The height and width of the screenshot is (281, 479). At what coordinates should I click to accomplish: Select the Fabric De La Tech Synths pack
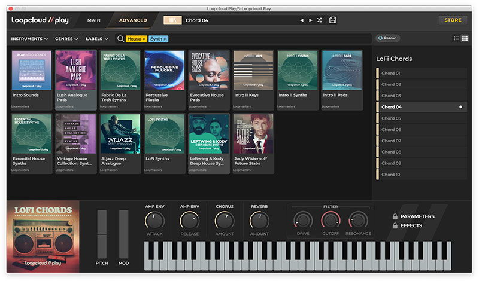(120, 80)
